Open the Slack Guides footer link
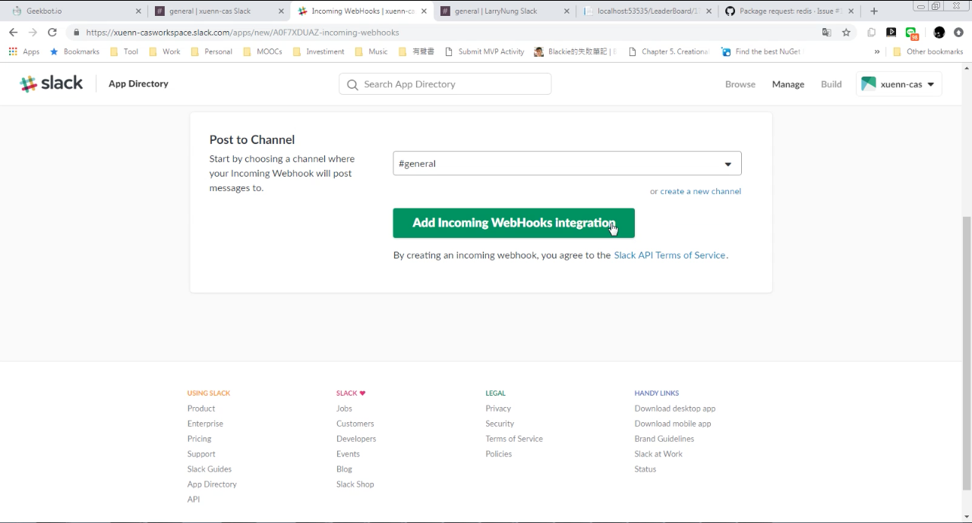Viewport: 972px width, 523px height. pos(210,469)
